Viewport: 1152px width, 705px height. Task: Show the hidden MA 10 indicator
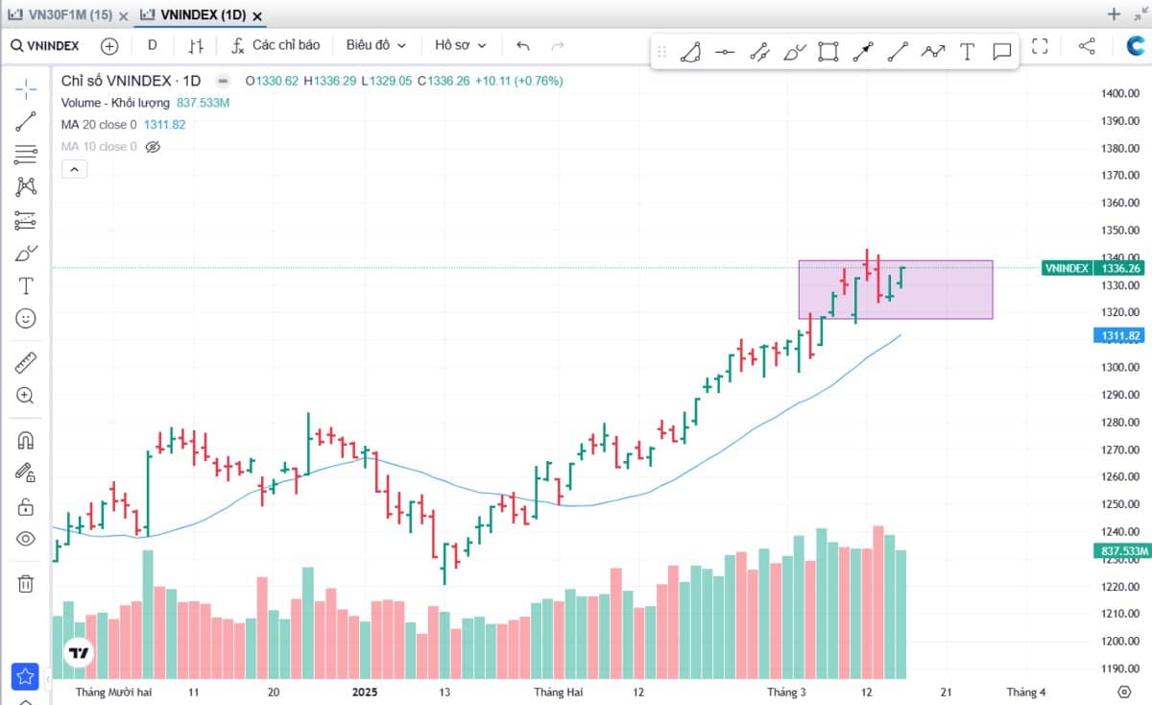[x=153, y=147]
